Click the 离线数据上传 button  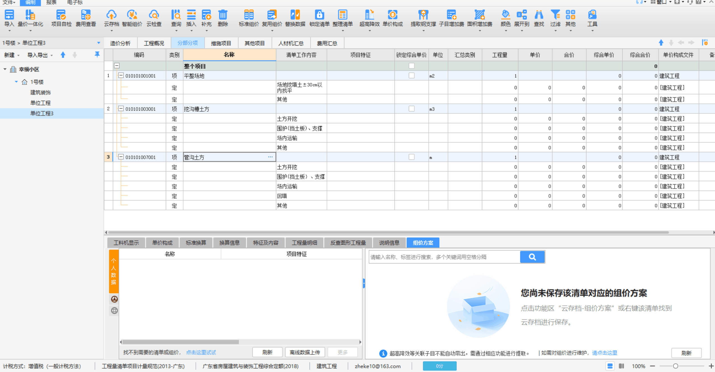(x=305, y=352)
